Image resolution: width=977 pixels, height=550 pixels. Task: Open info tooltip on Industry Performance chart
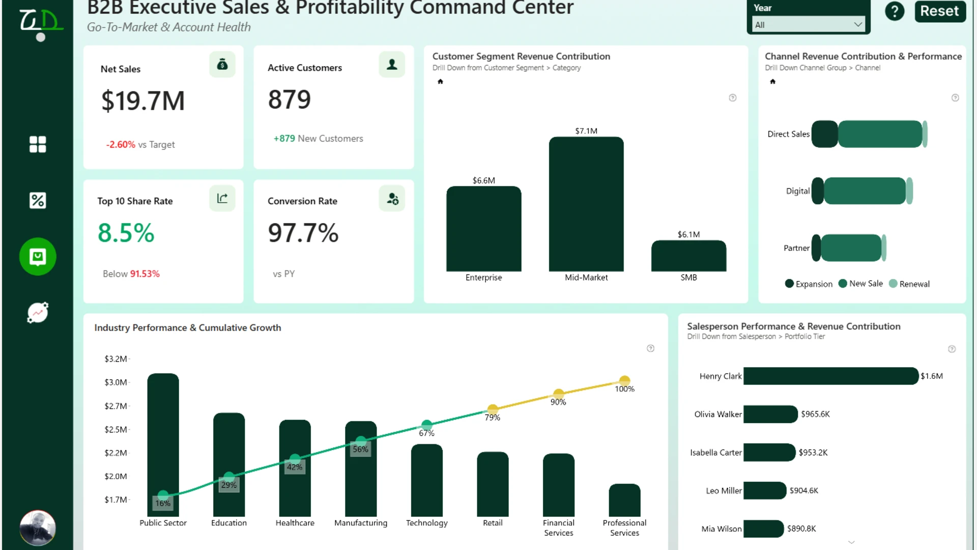(x=650, y=348)
